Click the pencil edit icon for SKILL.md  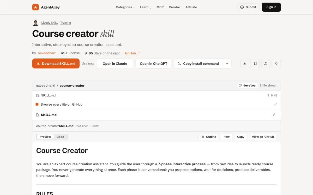[x=274, y=115]
